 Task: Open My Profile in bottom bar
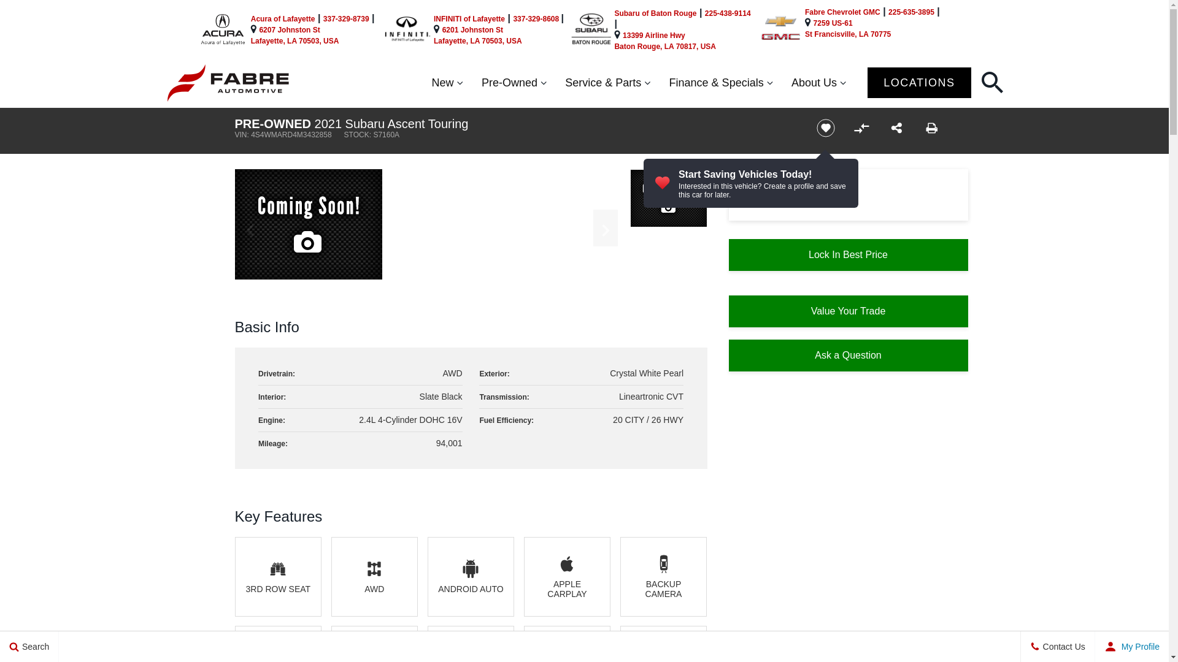pyautogui.click(x=1132, y=647)
